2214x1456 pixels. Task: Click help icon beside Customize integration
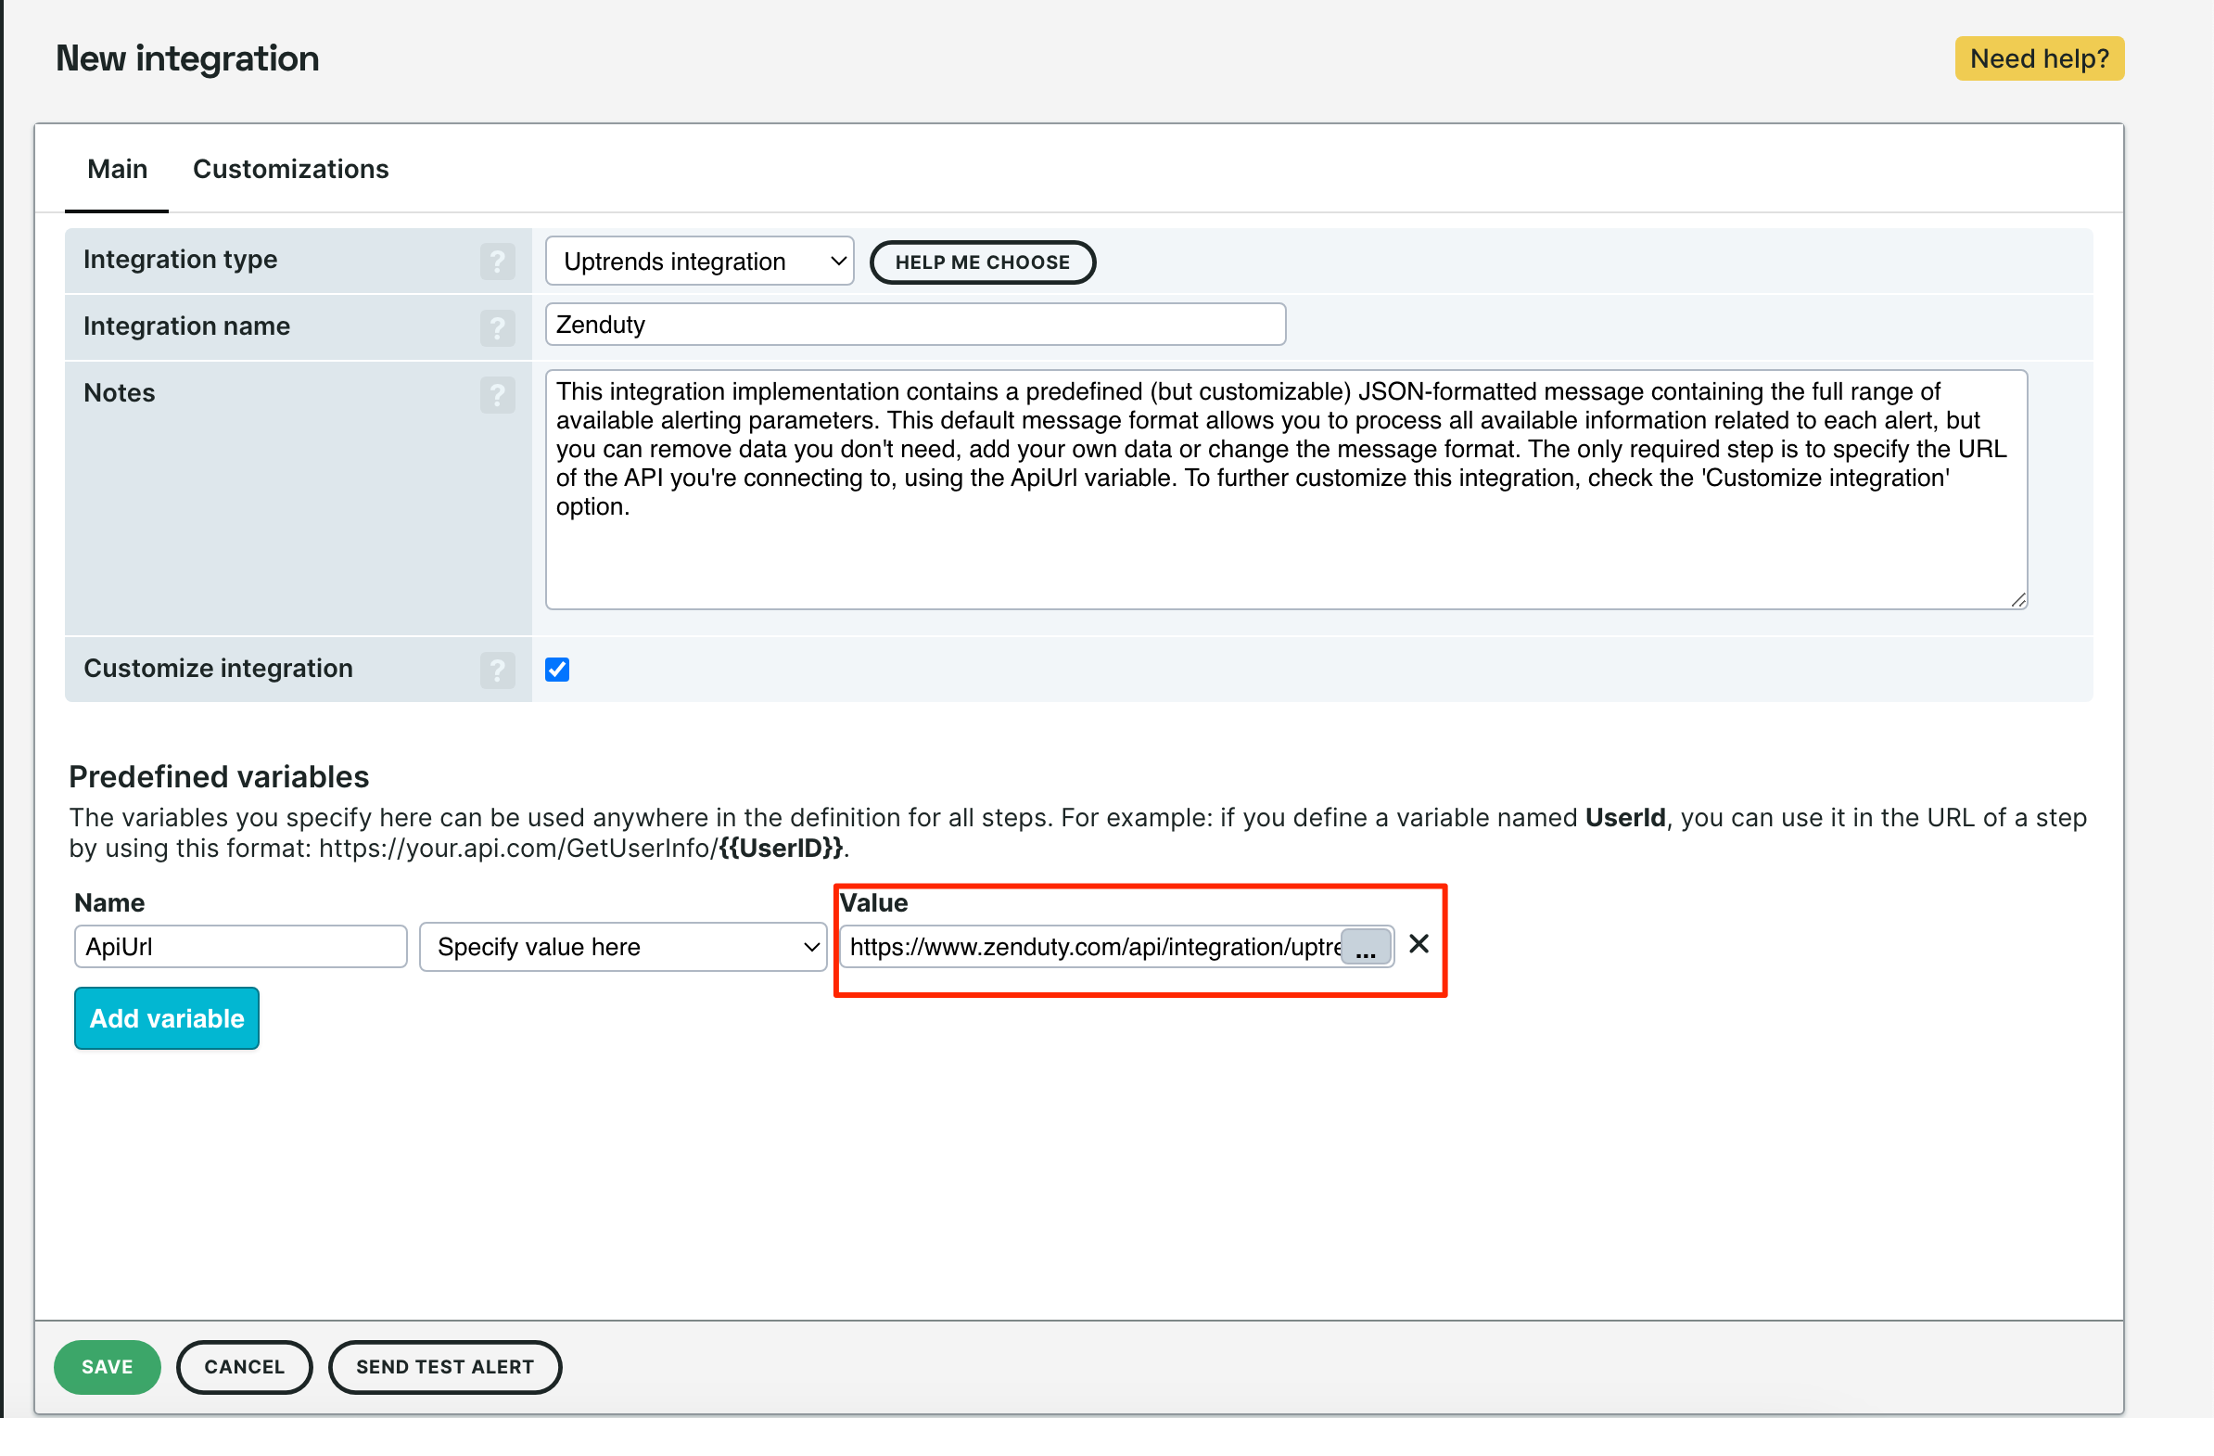[x=498, y=670]
